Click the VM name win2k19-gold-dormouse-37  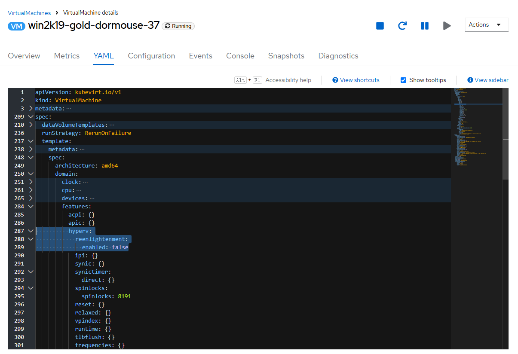point(94,25)
